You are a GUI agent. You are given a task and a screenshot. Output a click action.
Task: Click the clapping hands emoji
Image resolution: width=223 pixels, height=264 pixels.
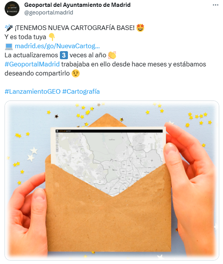point(112,55)
